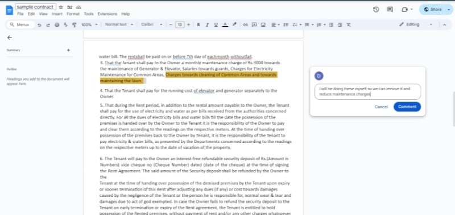Click the Google Docs home logo
Screen dimensions: 455x215
(x=10, y=10)
